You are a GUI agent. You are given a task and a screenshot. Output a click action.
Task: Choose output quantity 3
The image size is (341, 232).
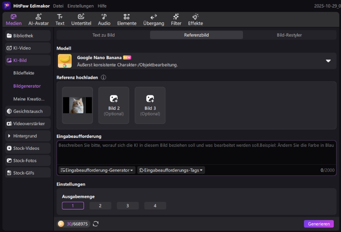[127, 206]
